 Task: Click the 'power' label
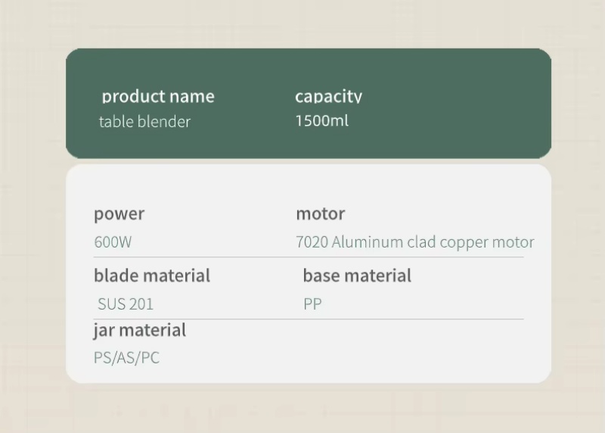point(119,213)
